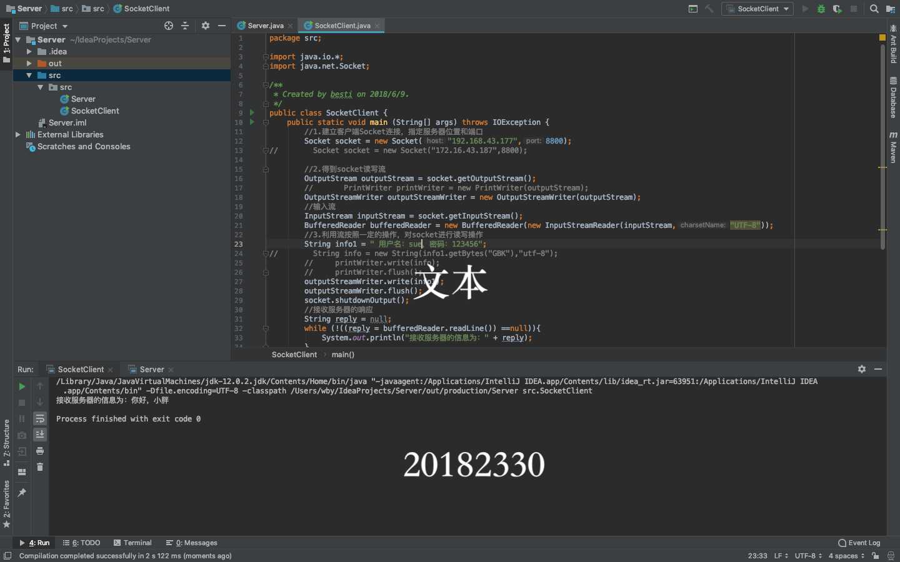Print console output via printer icon
Screen dimensions: 900x562
(40, 451)
